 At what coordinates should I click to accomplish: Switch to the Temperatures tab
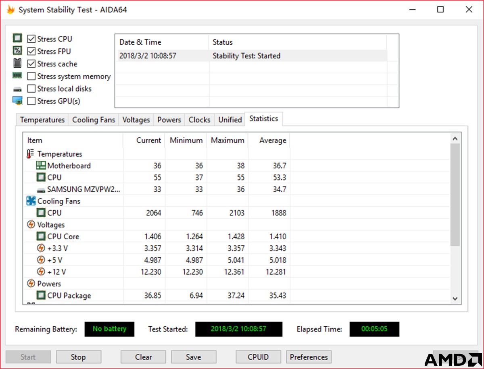click(x=42, y=120)
